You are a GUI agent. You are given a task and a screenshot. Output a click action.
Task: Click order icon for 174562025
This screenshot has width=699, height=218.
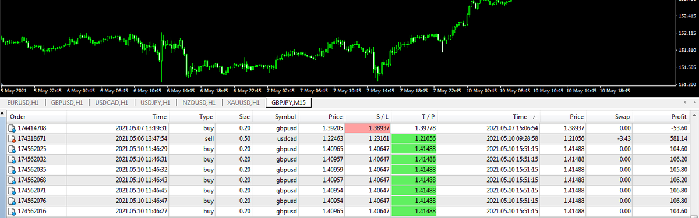point(12,149)
